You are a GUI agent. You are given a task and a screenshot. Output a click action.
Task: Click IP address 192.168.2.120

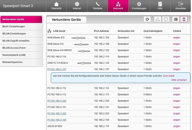[102, 63]
